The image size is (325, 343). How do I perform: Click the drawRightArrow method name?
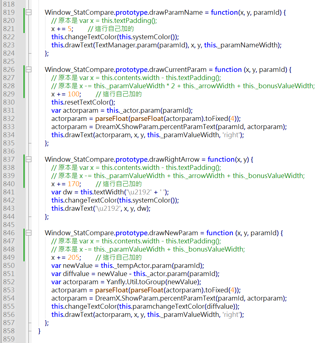point(174,159)
